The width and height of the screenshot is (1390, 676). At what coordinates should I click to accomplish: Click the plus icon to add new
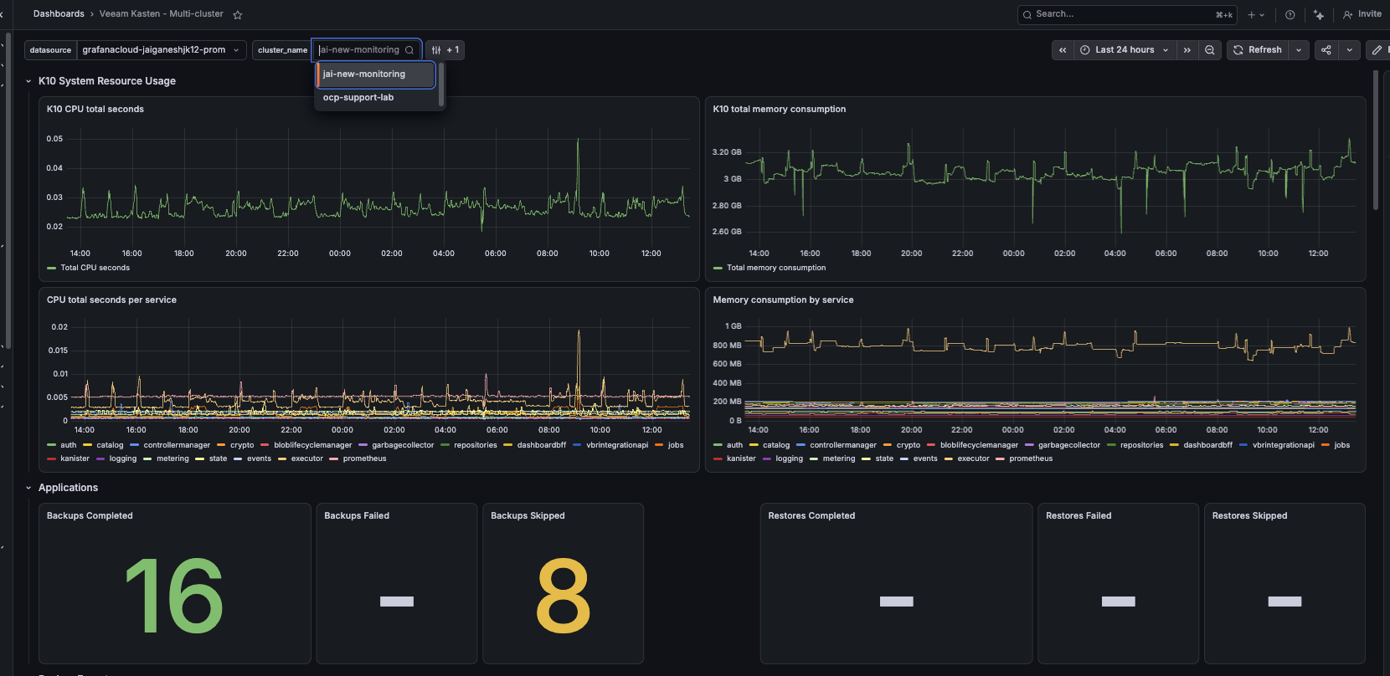point(1252,15)
